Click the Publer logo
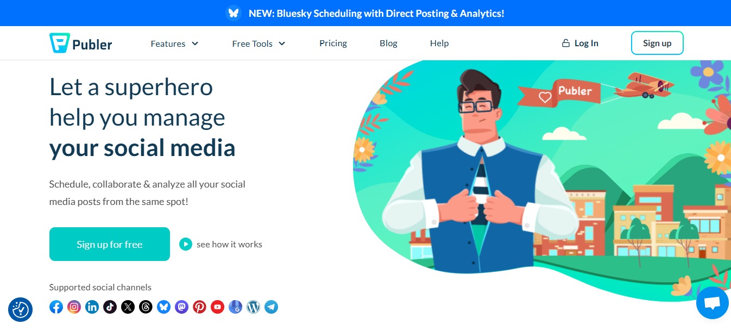The width and height of the screenshot is (731, 330). pos(80,43)
